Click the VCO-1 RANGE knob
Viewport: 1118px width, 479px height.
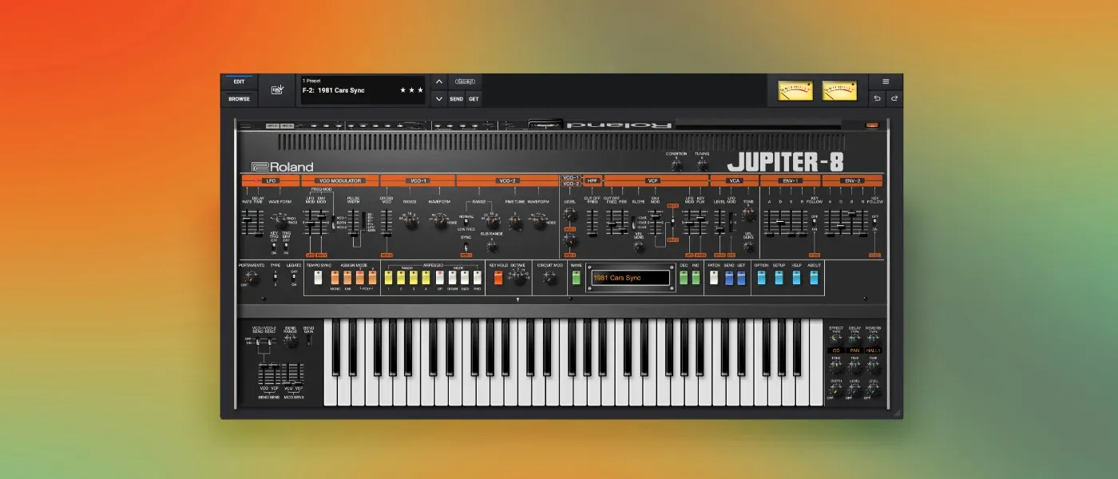(x=410, y=221)
